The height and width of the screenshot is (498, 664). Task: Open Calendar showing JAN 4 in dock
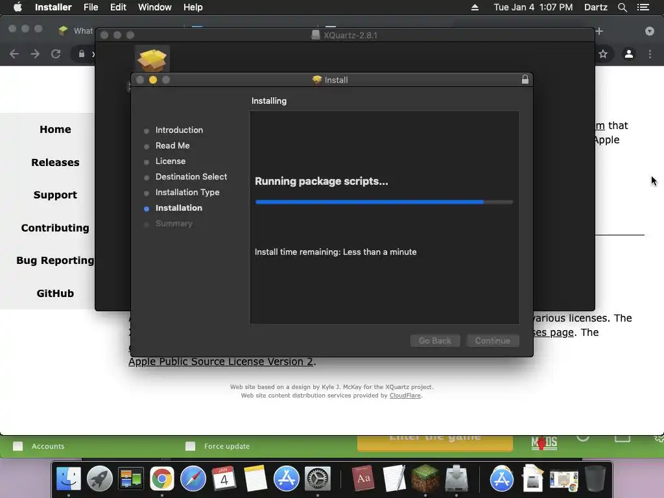[x=224, y=479]
